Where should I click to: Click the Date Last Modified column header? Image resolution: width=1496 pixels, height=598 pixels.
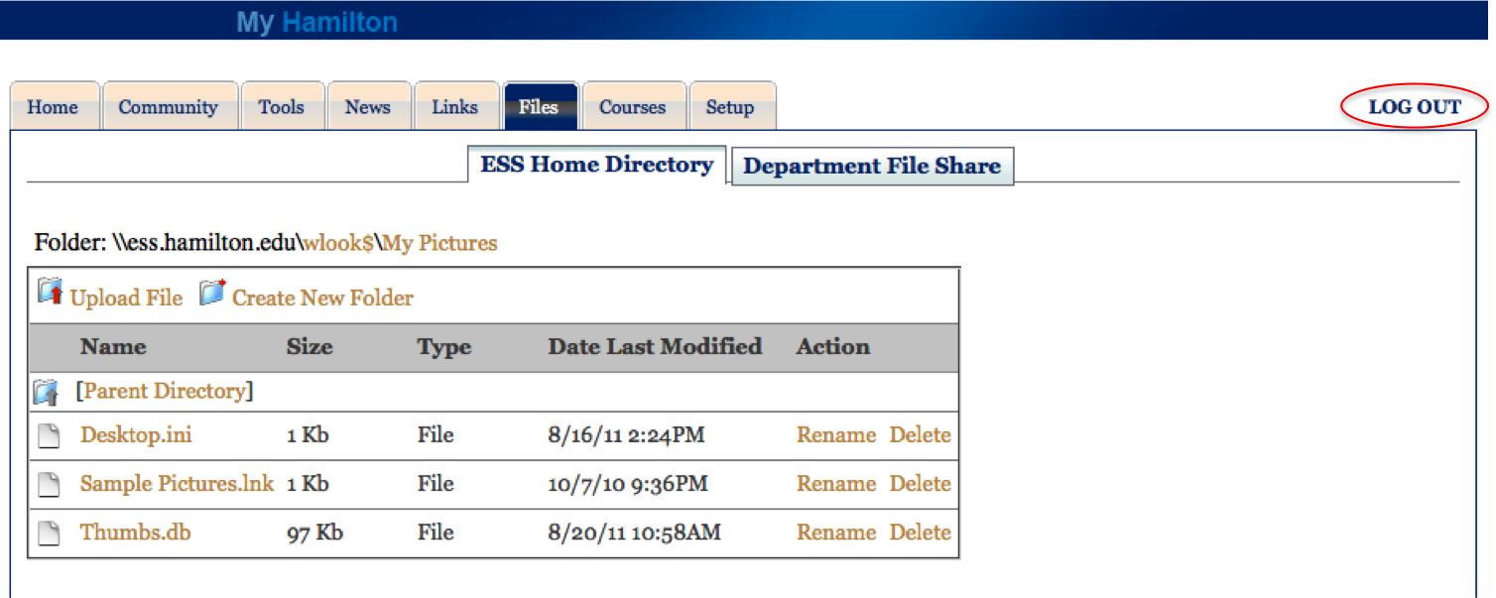[x=655, y=347]
